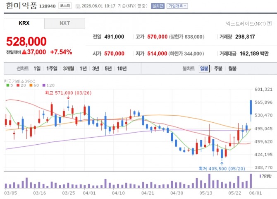Switch to the KRX tab
277x199 pixels.
click(24, 23)
